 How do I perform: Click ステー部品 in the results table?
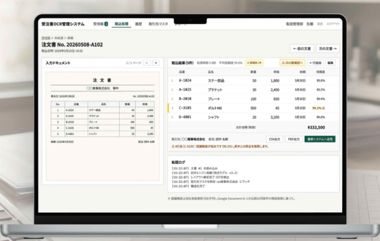pos(216,80)
